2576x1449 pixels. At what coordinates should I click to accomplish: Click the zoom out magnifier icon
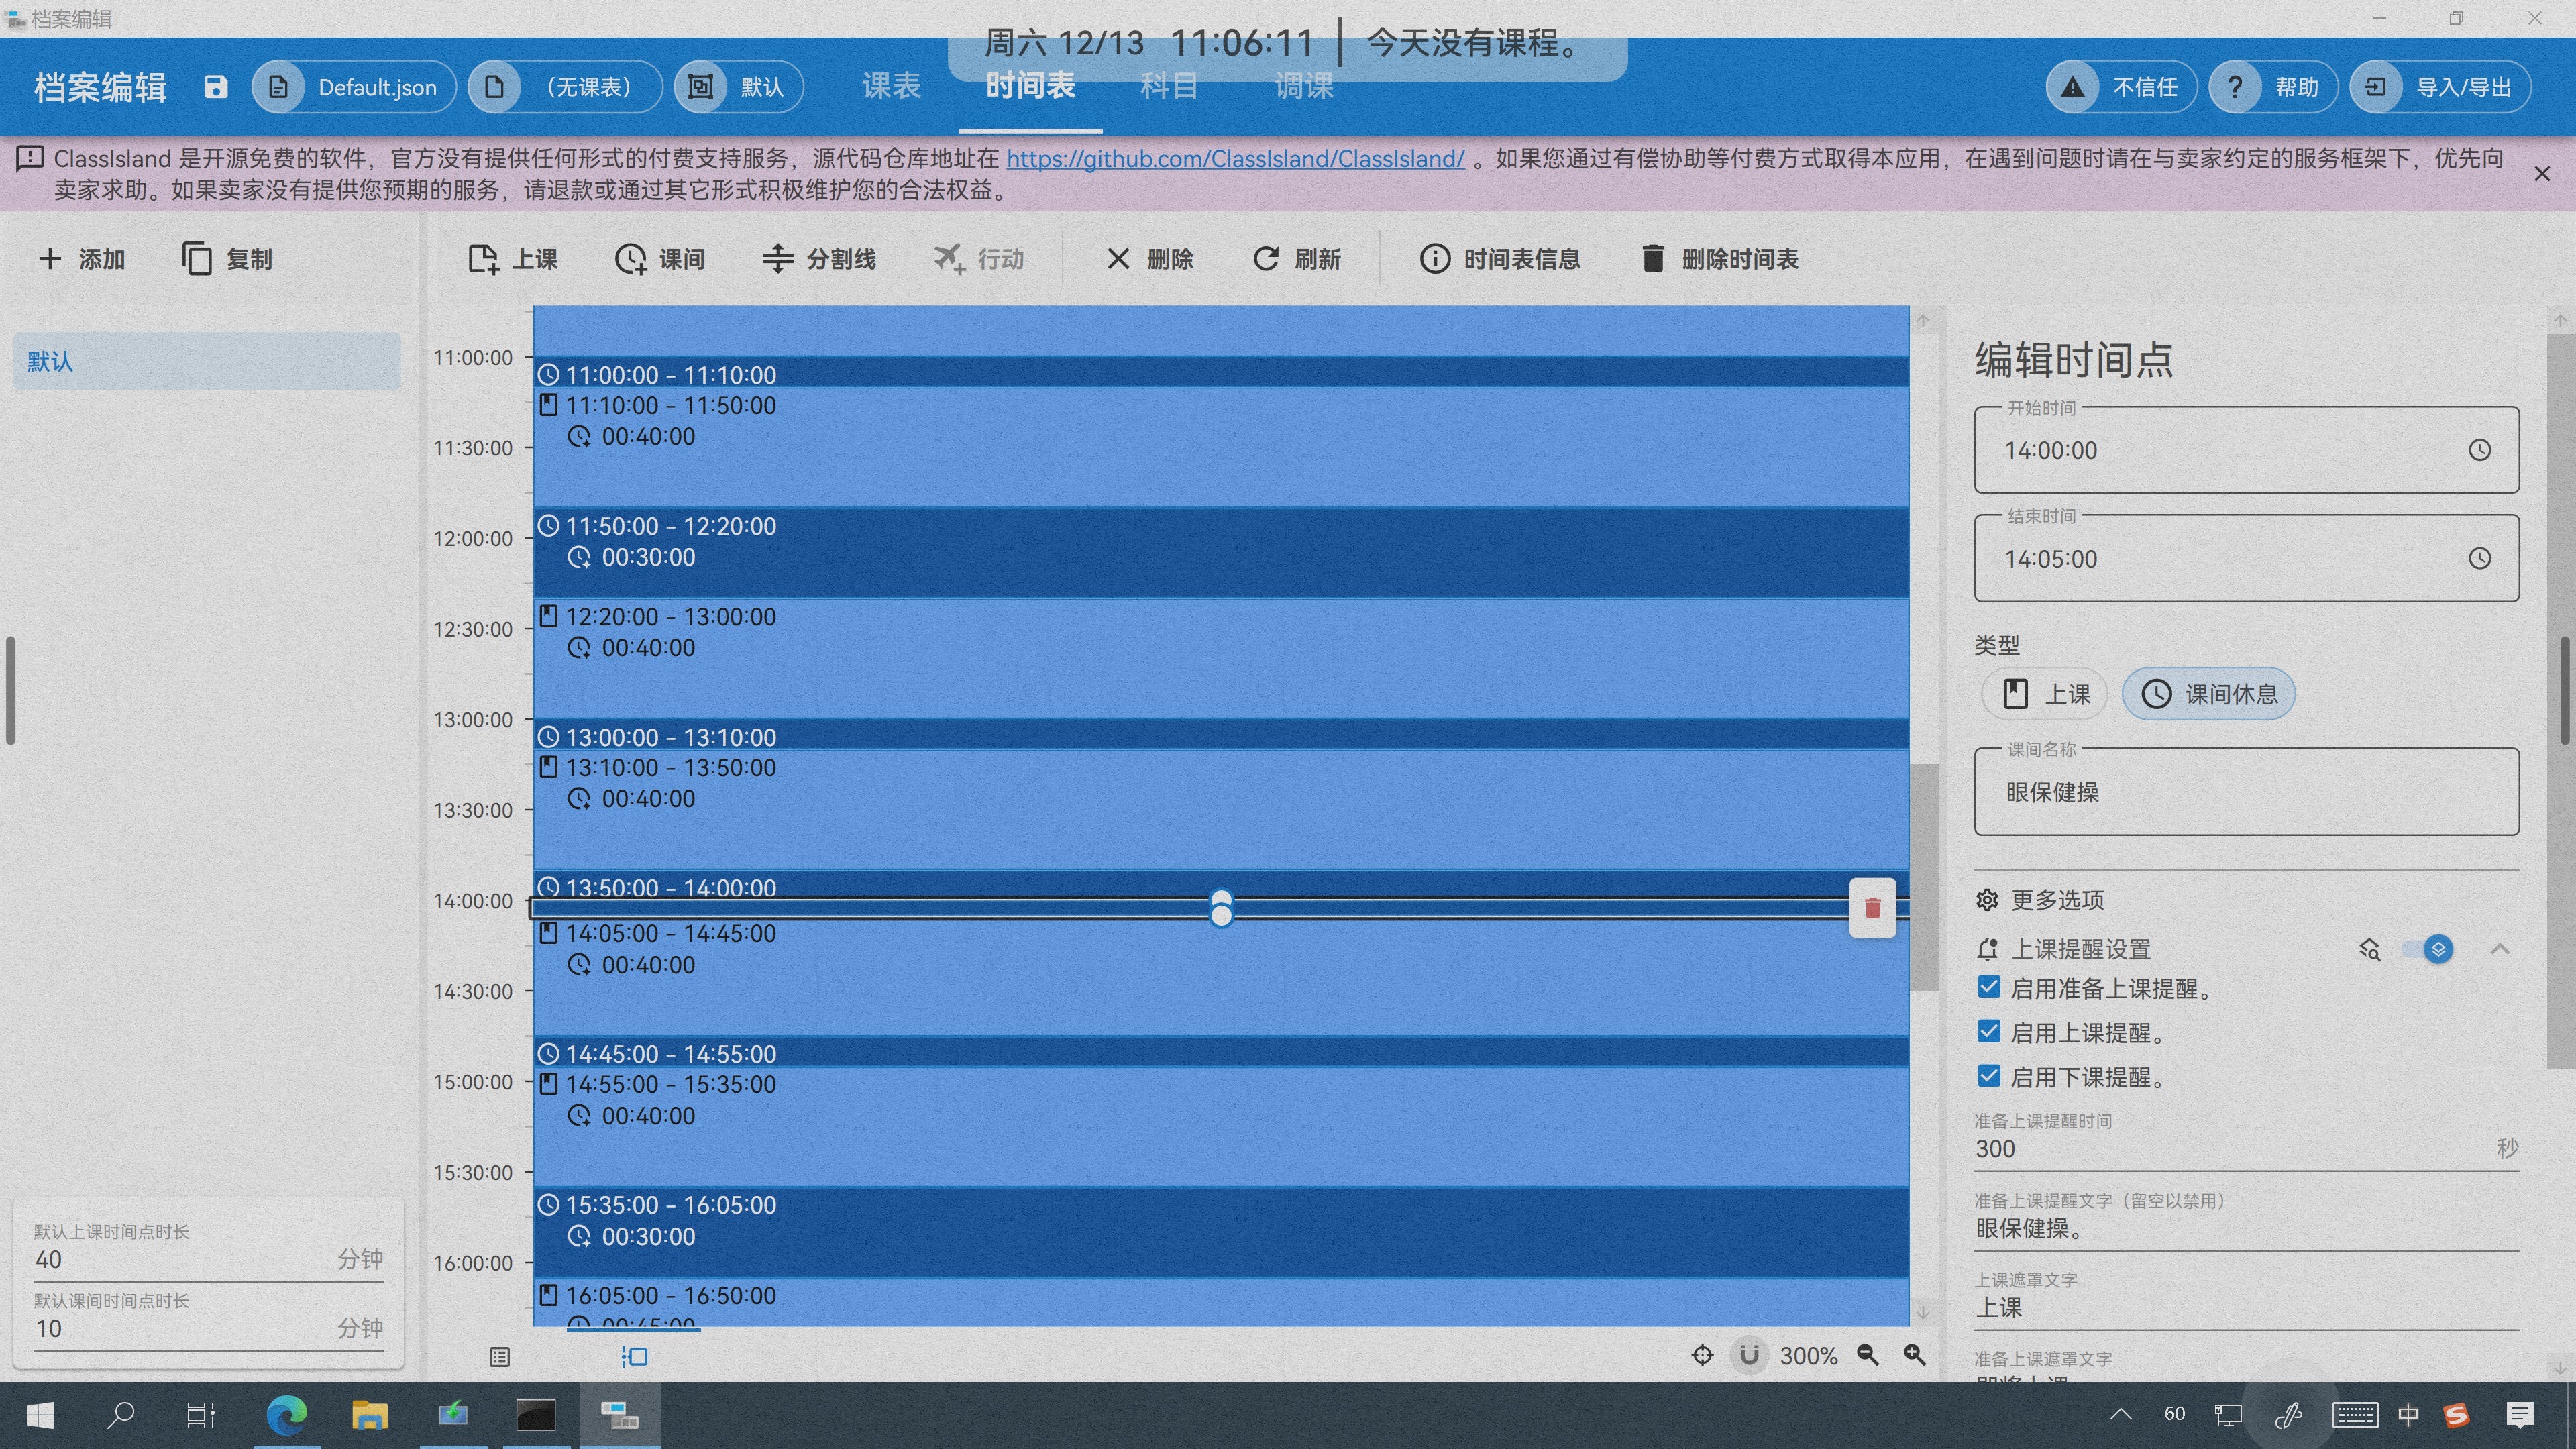[1867, 1355]
